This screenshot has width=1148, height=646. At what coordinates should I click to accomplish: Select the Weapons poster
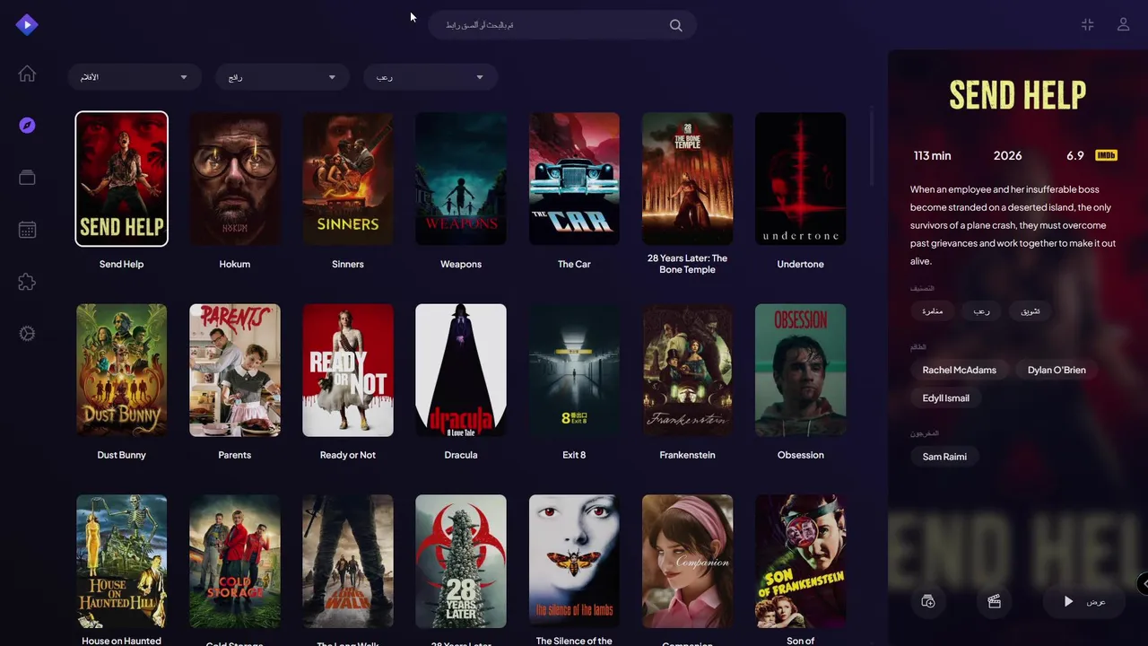tap(461, 179)
